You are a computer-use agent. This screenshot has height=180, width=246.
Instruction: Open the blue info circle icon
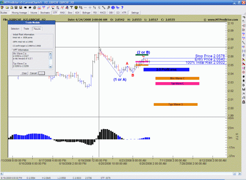pos(113,7)
